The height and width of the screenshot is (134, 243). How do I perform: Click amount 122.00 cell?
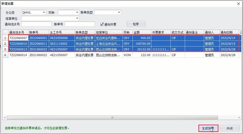click(142, 55)
